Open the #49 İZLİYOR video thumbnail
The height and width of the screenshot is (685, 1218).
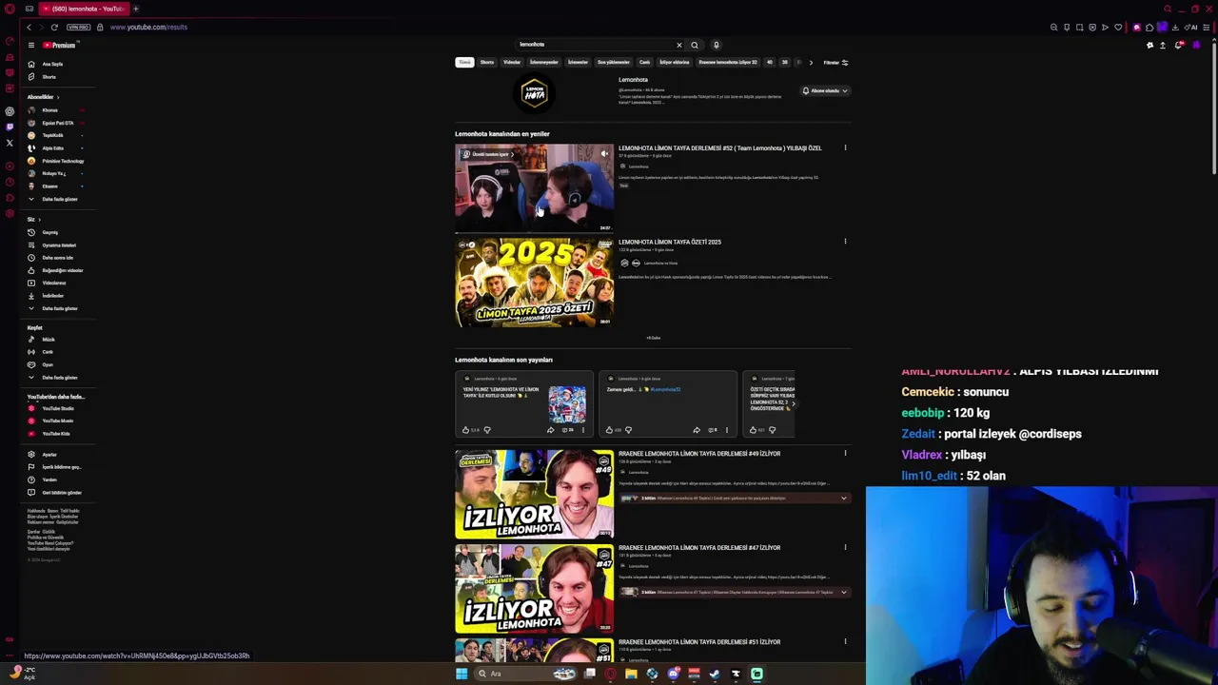click(534, 495)
